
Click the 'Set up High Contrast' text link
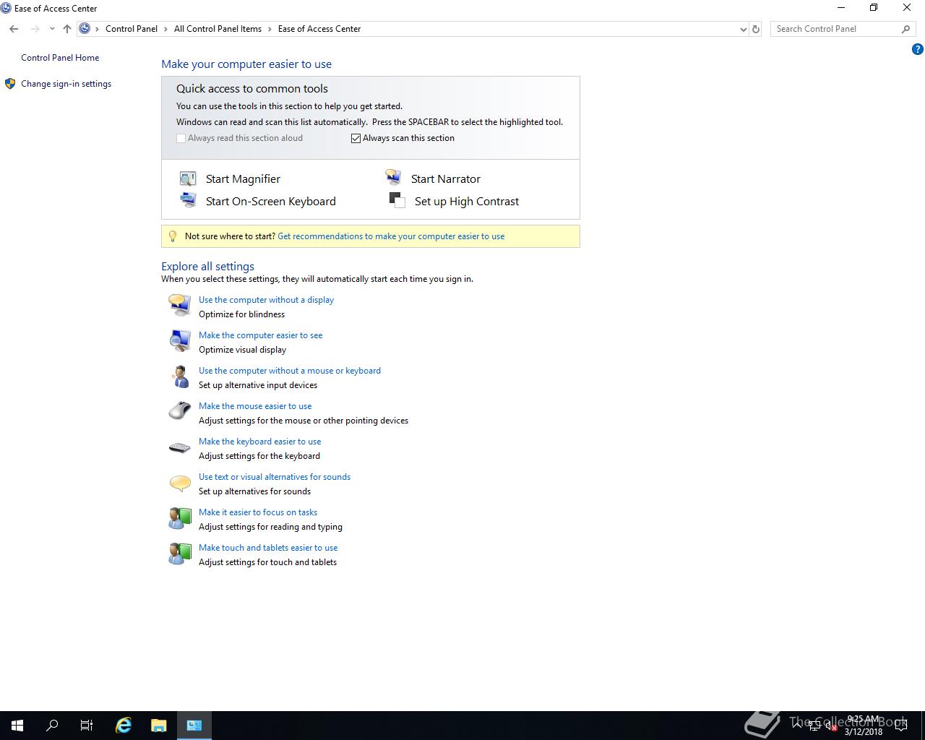coord(467,202)
